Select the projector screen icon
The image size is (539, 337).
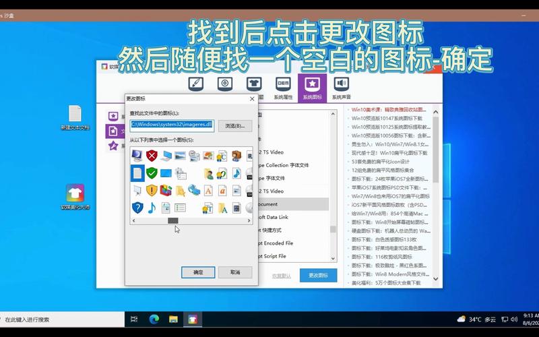pos(137,190)
